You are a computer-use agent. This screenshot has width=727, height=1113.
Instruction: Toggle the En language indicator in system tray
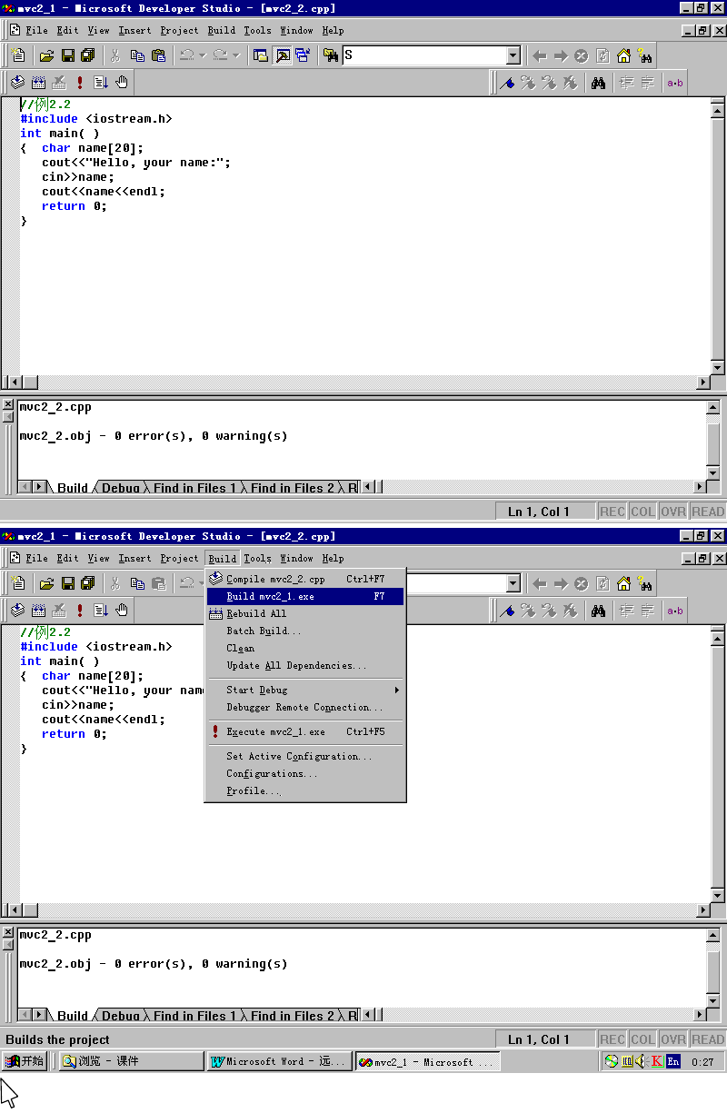tap(672, 1061)
